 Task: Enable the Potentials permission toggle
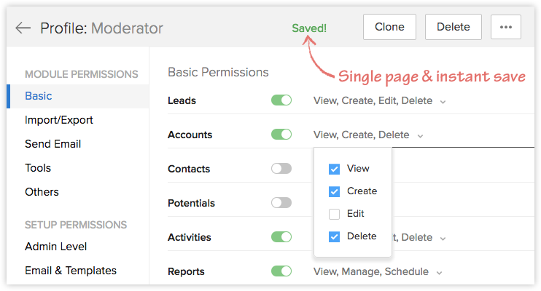[x=281, y=203]
